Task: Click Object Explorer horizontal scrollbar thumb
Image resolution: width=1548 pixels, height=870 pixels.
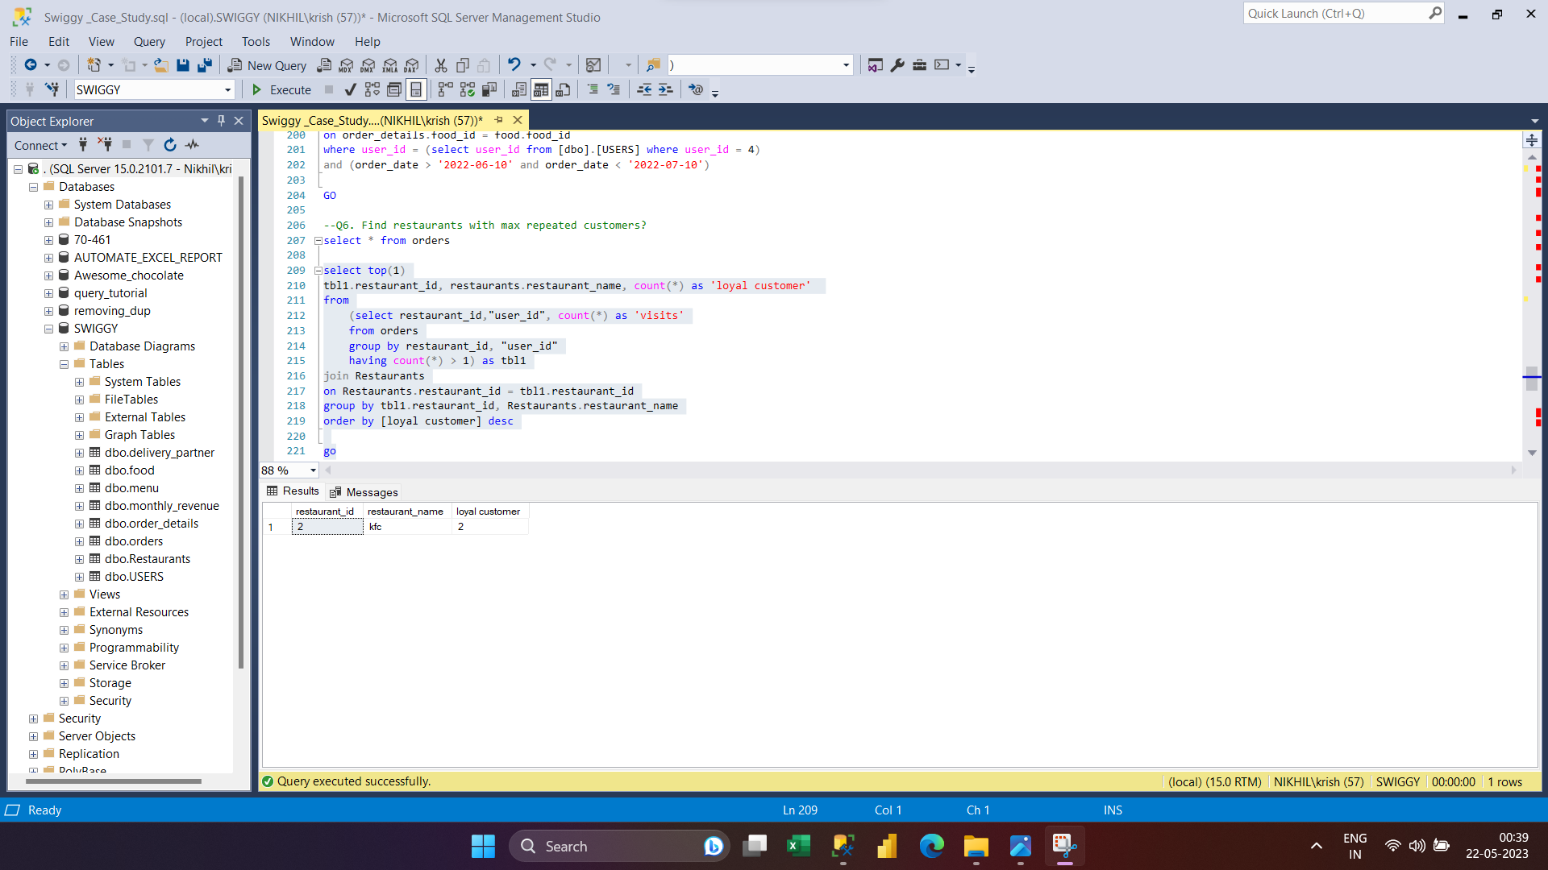Action: 113,781
